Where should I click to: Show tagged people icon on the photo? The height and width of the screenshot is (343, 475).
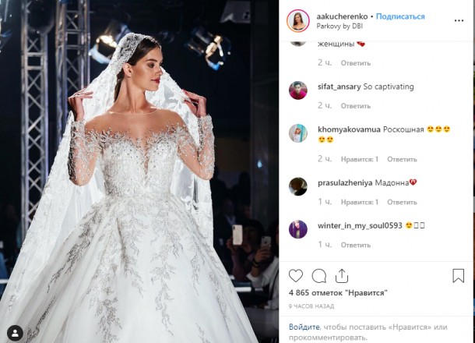pyautogui.click(x=15, y=333)
